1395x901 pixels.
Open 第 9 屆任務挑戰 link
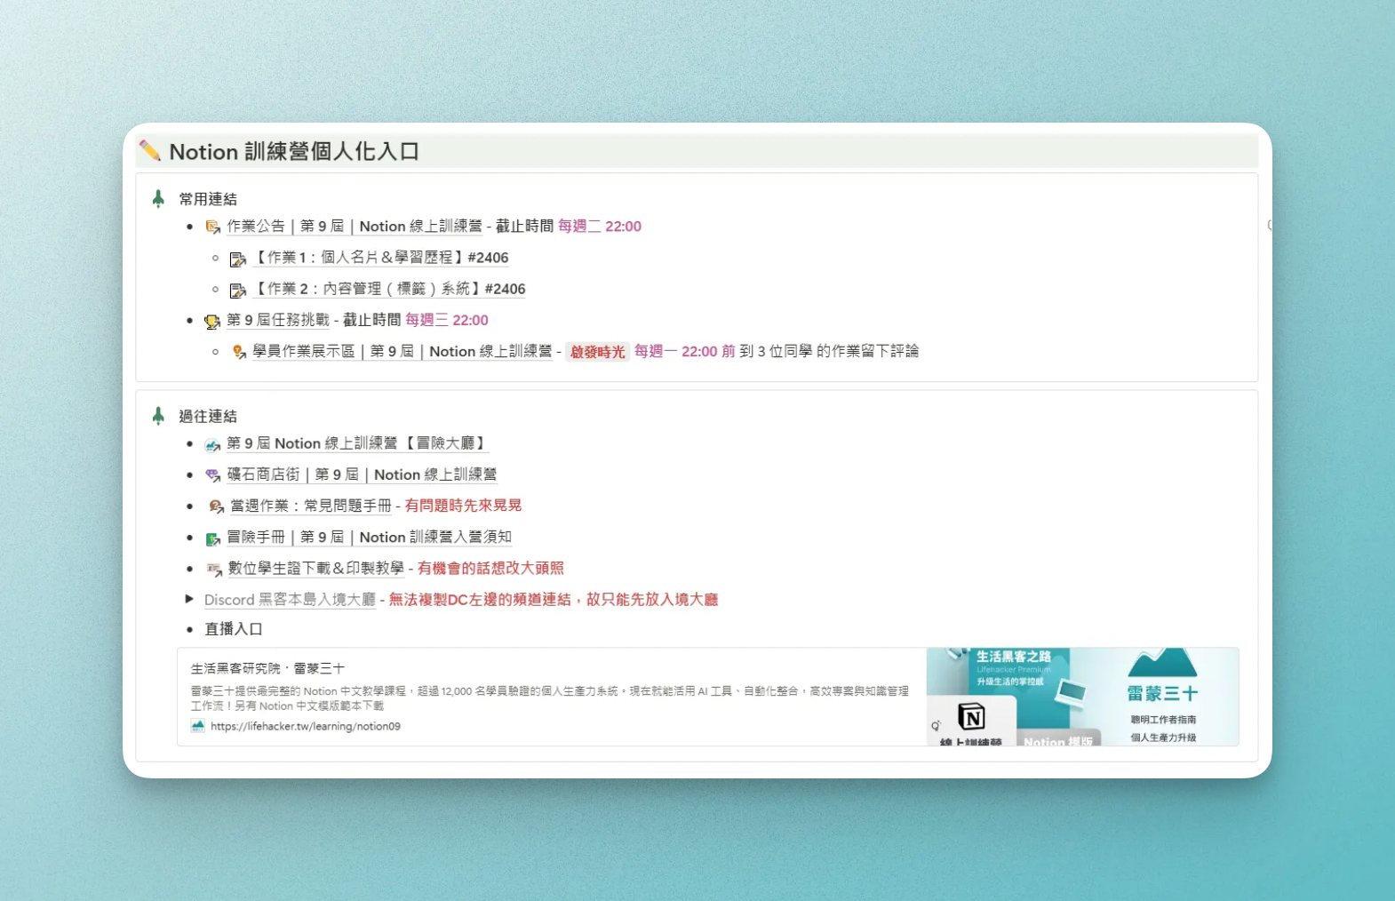278,319
